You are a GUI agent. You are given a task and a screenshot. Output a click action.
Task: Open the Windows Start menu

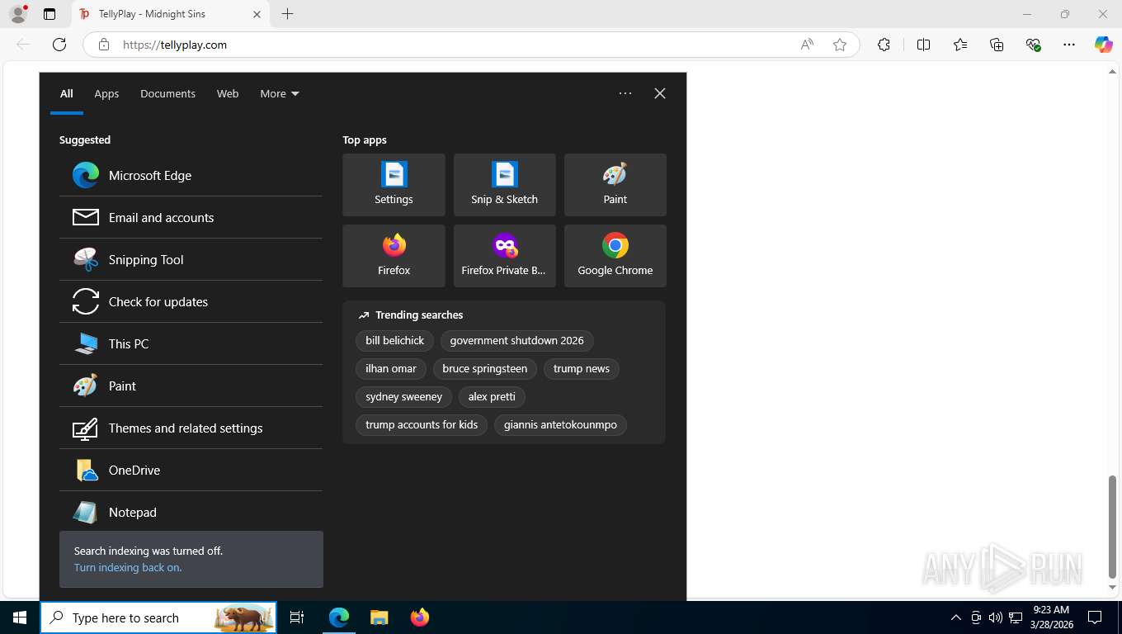point(20,617)
